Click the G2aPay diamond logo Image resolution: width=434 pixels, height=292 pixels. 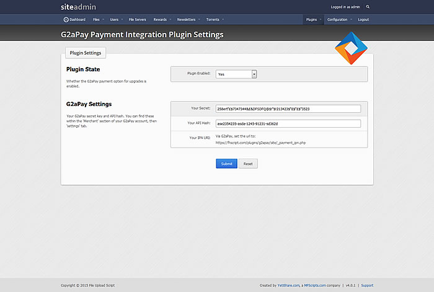351,48
